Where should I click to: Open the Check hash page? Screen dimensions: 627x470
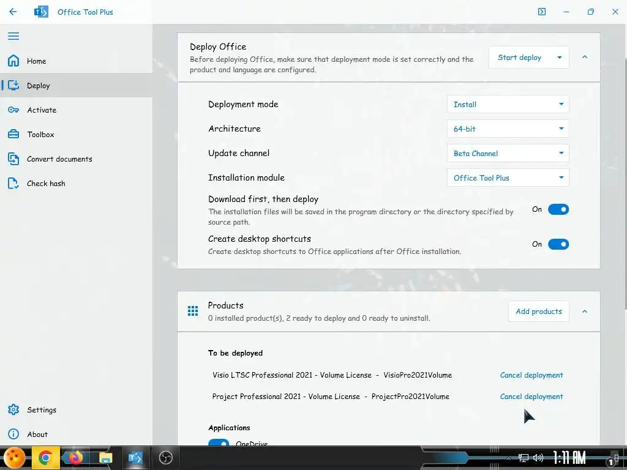(46, 184)
